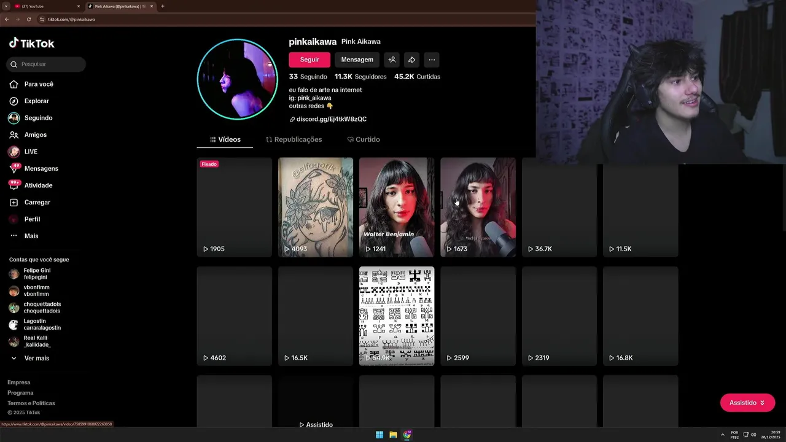Open Atividade icon with 99+ badge
The width and height of the screenshot is (786, 442).
point(14,185)
